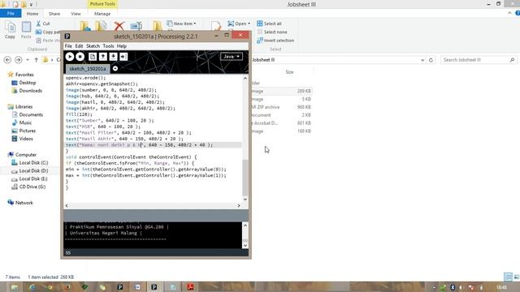This screenshot has width=520, height=292.
Task: Click the Adobe Reader taskbar icon
Action: [x=190, y=287]
